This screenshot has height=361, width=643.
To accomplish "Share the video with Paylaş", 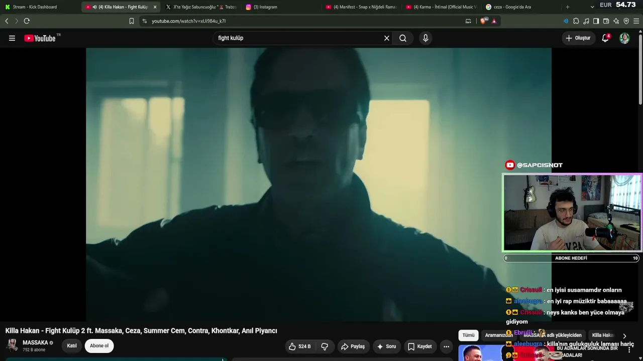I will tap(353, 346).
